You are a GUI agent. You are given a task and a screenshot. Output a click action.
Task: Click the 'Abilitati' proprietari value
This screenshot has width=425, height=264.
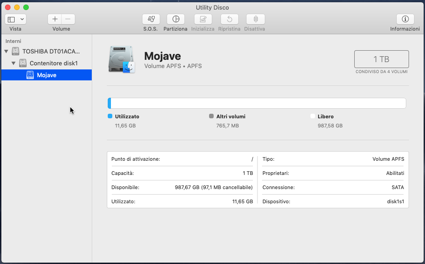(395, 173)
